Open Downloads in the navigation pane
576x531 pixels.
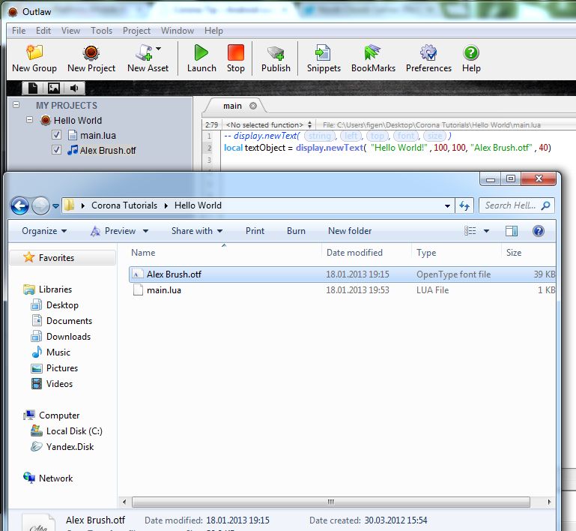coord(68,337)
